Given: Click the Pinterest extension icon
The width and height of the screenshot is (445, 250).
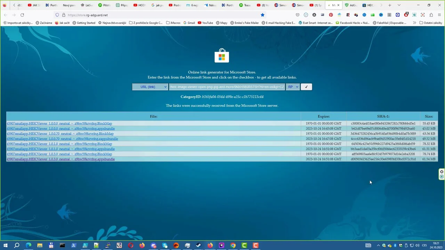Looking at the screenshot, I should (x=331, y=15).
